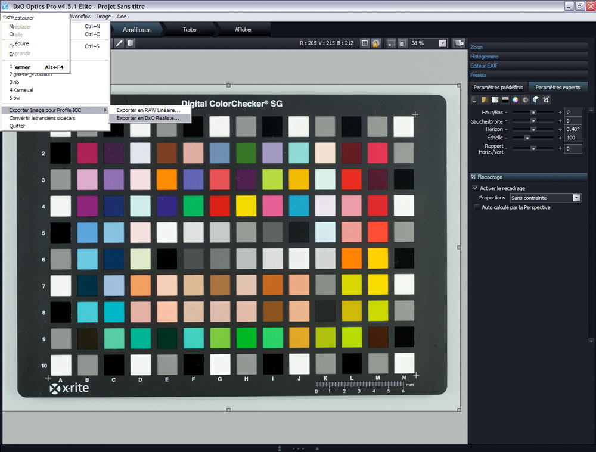Click the Horizon value field
This screenshot has width=596, height=452.
point(573,129)
